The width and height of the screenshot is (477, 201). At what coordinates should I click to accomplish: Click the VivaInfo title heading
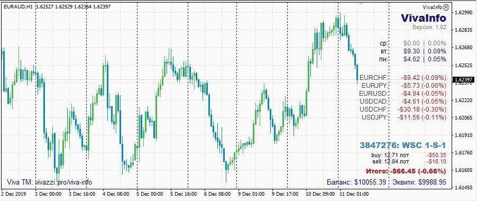[424, 18]
